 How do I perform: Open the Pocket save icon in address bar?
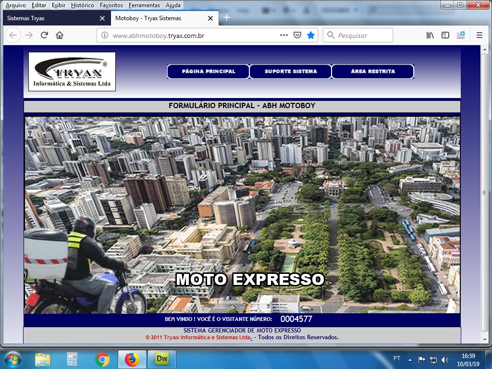coord(297,35)
